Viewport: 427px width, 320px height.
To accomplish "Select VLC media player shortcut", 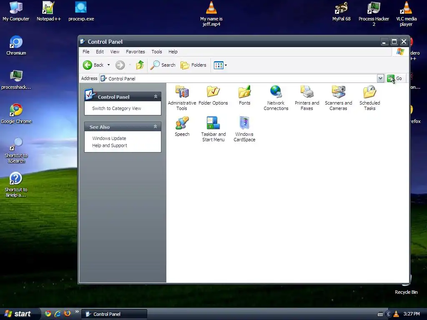I will tap(406, 14).
